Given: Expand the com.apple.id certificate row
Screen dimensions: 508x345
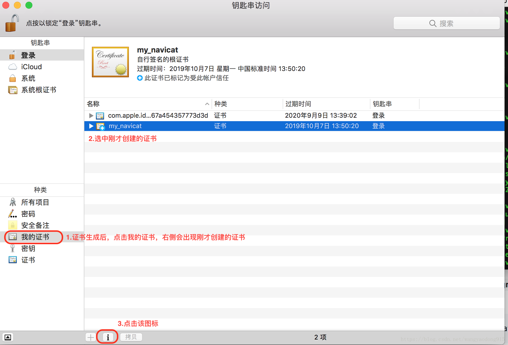Looking at the screenshot, I should tap(91, 116).
